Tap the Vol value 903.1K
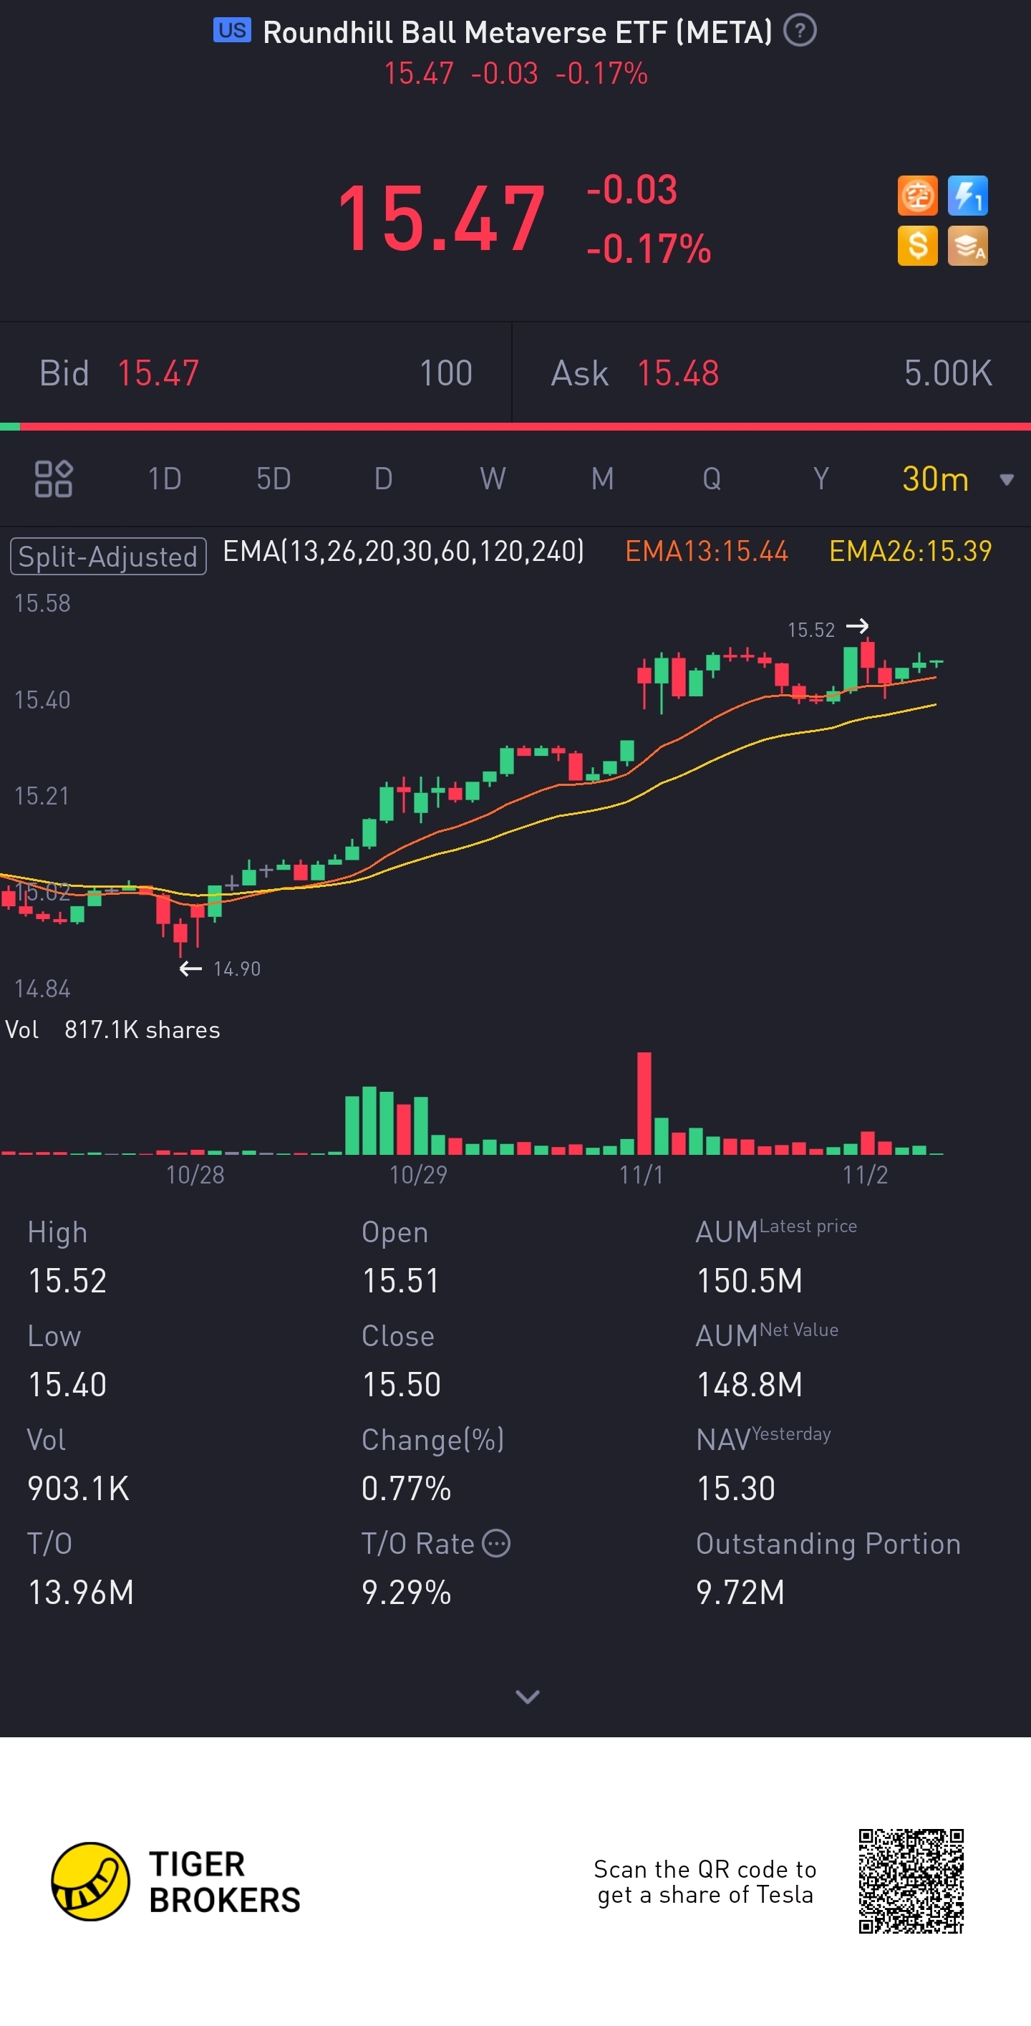 [78, 1488]
